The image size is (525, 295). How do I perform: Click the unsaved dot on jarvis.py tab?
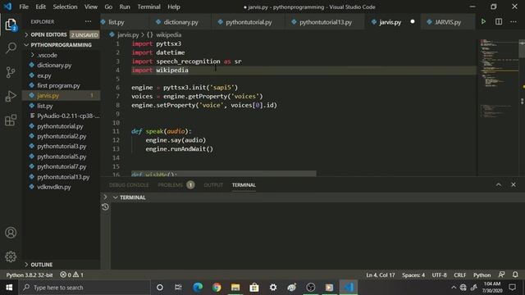413,22
